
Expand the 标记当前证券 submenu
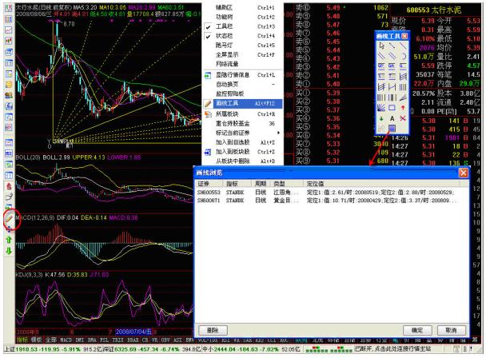242,133
